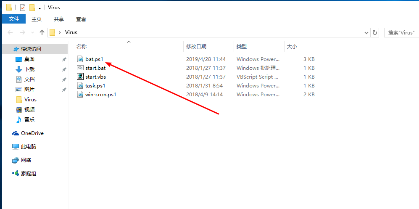This screenshot has height=209, width=419.
Task: Click the pin icon next to 图片
Action: click(64, 90)
